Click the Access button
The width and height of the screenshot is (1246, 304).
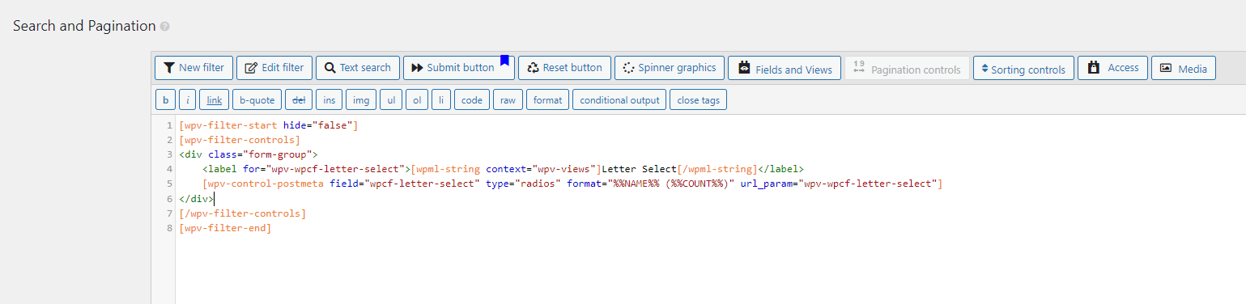(1113, 68)
